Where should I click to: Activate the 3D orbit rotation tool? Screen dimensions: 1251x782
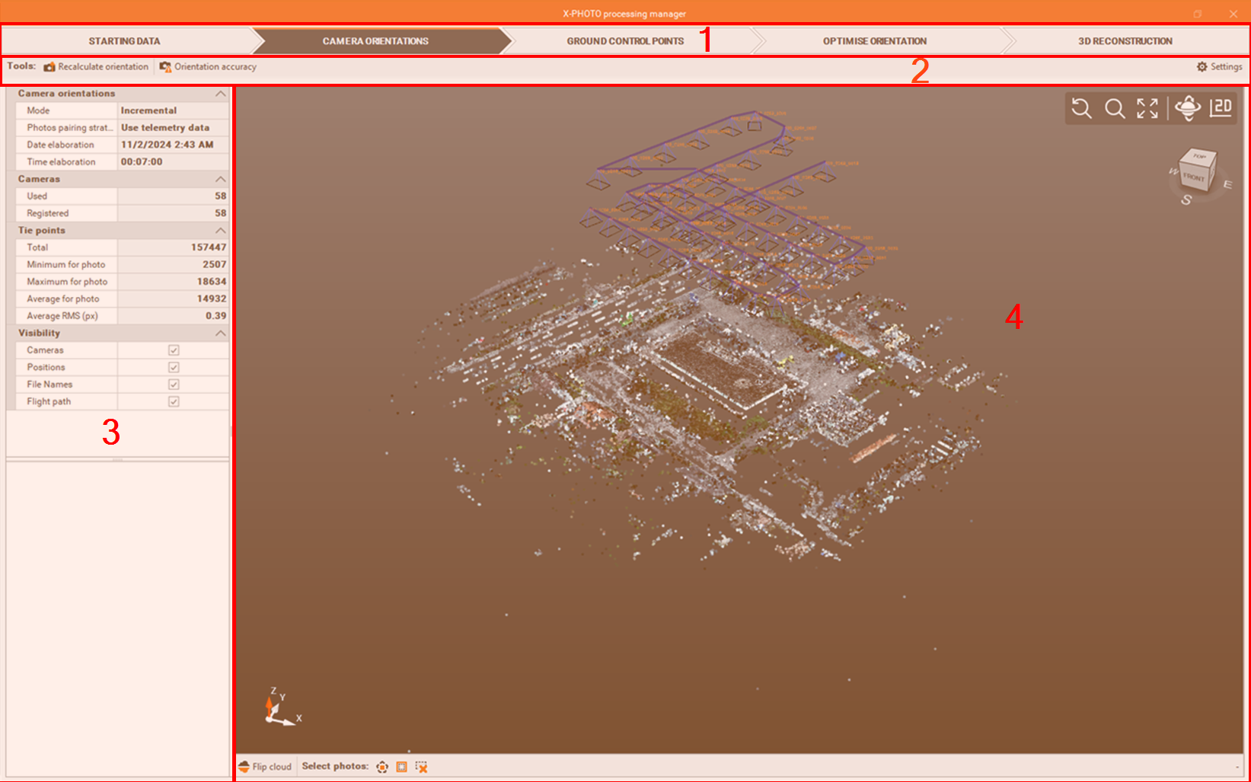pos(1187,108)
